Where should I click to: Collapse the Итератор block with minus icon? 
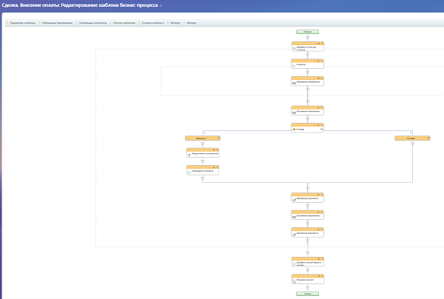point(315,61)
